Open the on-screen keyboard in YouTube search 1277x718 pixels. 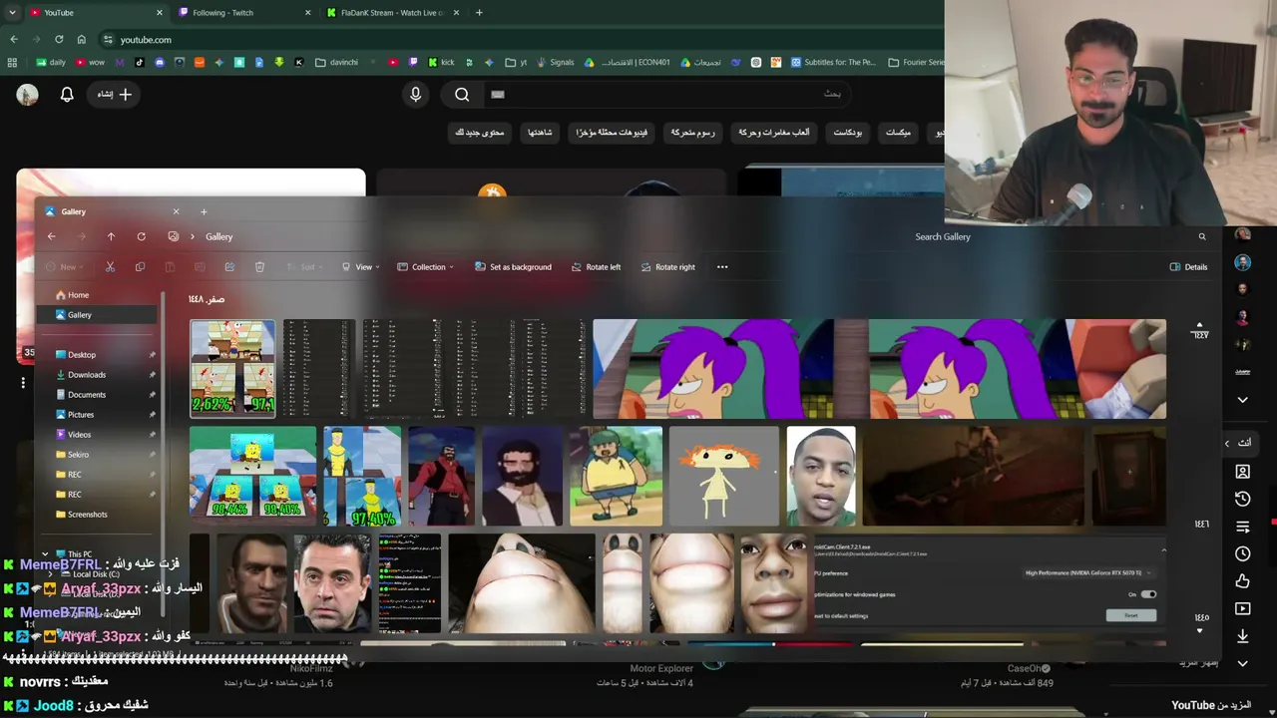point(498,95)
